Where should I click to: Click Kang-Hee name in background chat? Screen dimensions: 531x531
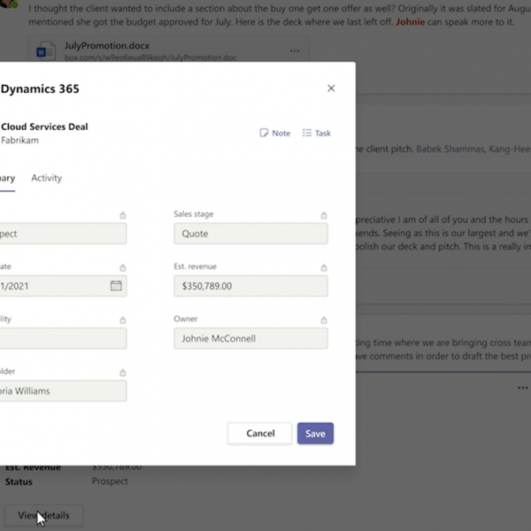click(x=510, y=149)
